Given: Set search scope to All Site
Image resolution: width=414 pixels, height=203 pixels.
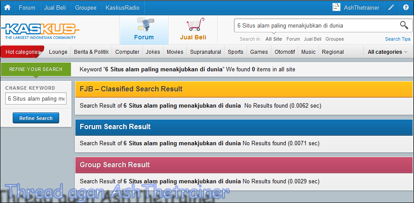Looking at the screenshot, I should pyautogui.click(x=273, y=39).
